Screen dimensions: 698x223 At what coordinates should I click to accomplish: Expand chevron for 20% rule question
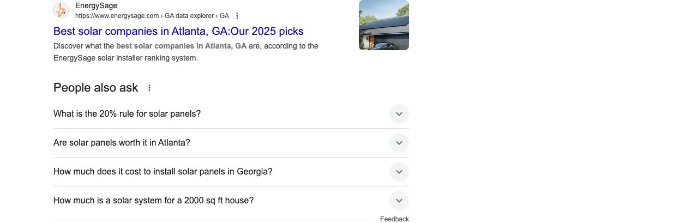tap(399, 114)
